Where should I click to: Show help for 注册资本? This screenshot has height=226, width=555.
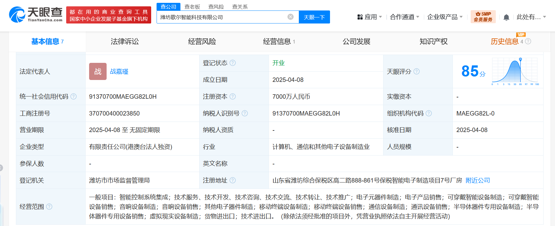coord(233,96)
